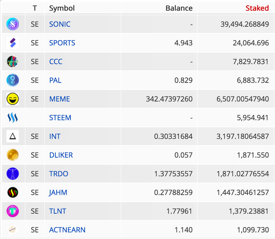Click the JAHM token icon
Viewport: 275px width, 239px height.
[12, 192]
